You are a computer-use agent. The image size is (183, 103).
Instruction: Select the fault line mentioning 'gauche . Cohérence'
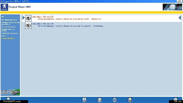[70, 26]
